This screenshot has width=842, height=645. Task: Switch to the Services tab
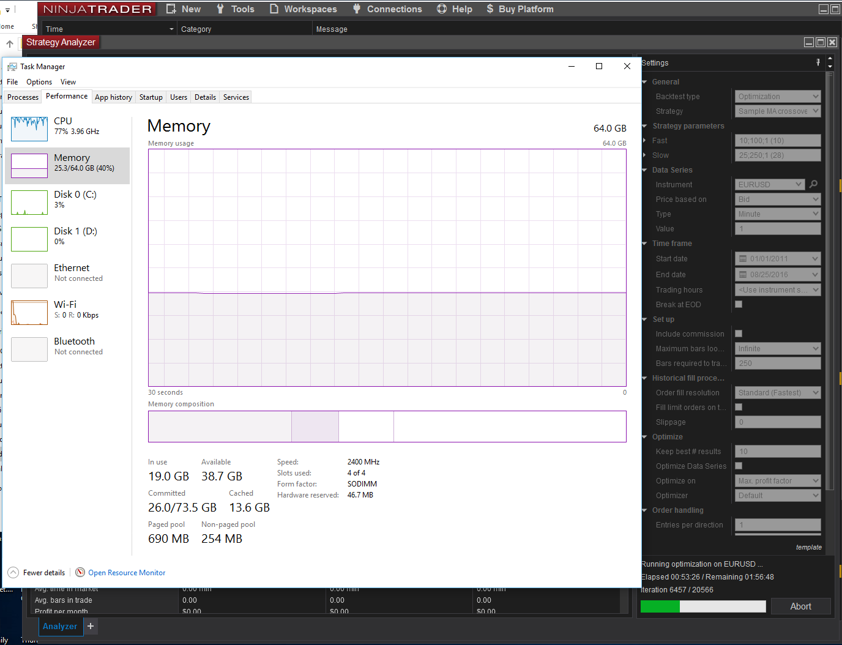click(x=236, y=97)
